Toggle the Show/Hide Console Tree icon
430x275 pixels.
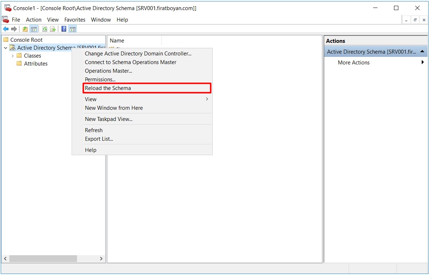click(33, 29)
